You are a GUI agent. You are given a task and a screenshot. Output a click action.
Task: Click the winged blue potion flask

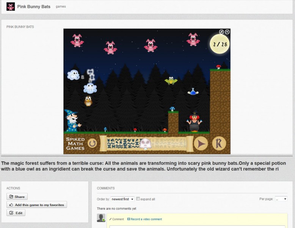(193, 92)
